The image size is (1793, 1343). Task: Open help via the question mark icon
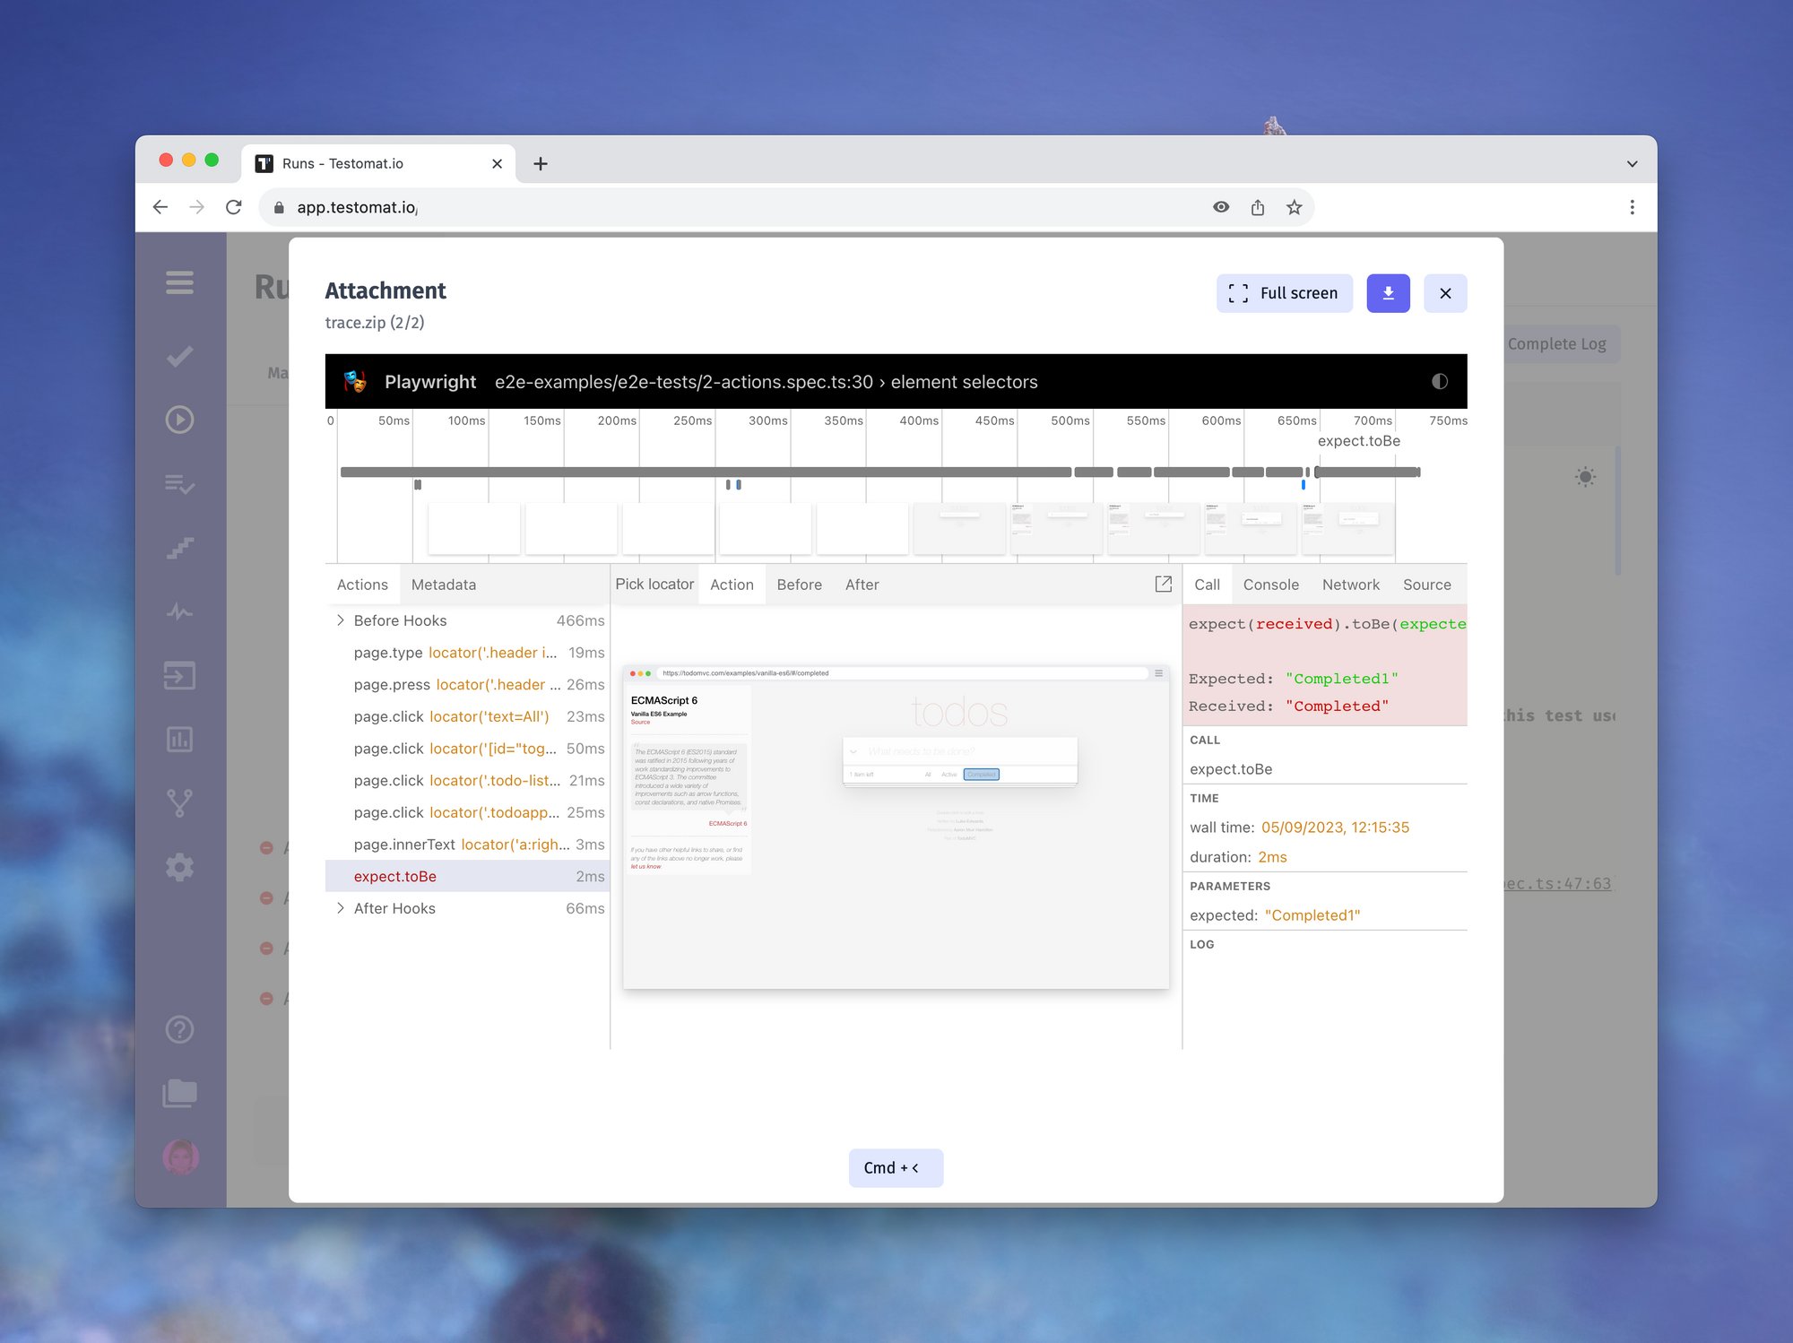pyautogui.click(x=179, y=1030)
